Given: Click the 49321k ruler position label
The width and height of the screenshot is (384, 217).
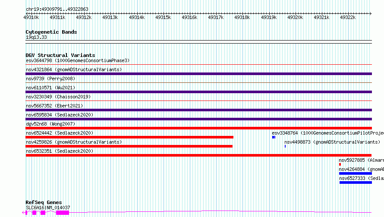Looking at the screenshot, I should point(321,17).
